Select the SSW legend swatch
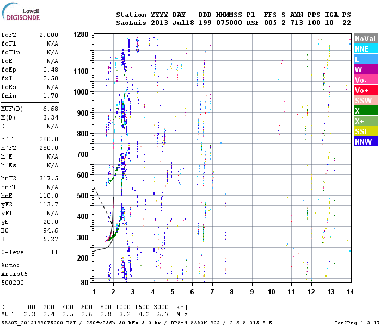 pos(366,100)
